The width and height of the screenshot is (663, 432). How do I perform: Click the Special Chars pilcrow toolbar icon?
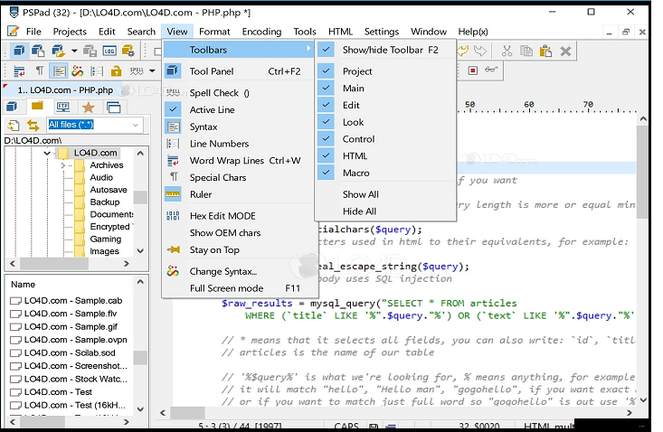[x=39, y=70]
